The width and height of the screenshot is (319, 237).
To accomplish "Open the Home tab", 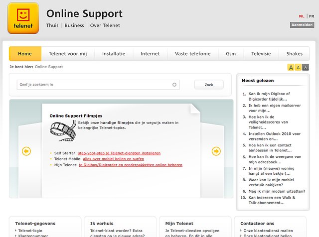I will pyautogui.click(x=25, y=54).
